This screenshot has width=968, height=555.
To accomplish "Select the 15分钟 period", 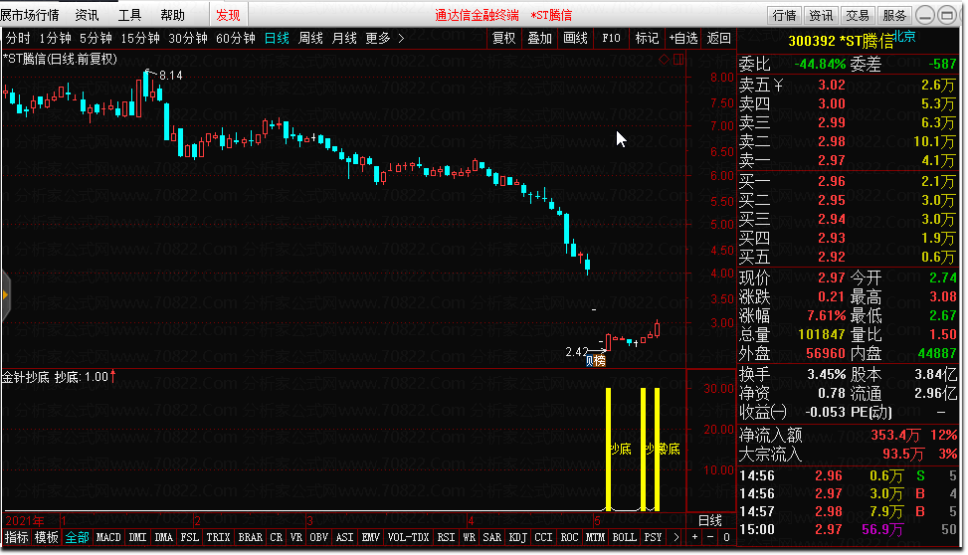I will tap(140, 38).
